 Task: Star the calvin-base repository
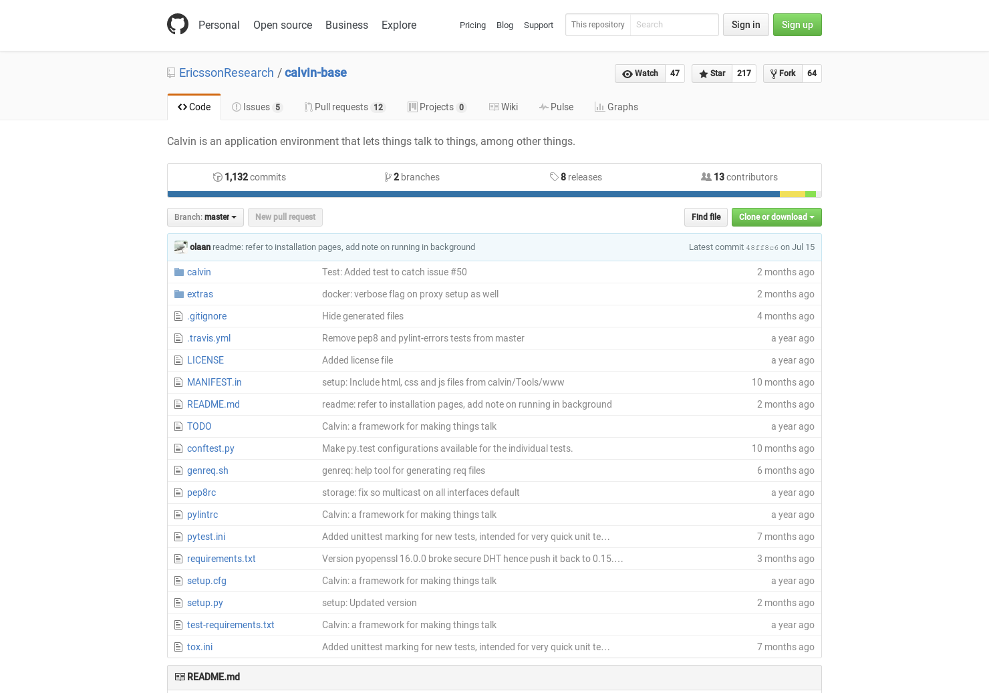pos(712,74)
